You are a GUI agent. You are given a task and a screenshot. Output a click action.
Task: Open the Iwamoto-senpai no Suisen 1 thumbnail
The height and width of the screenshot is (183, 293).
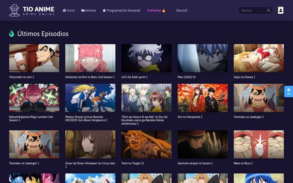[203, 144]
